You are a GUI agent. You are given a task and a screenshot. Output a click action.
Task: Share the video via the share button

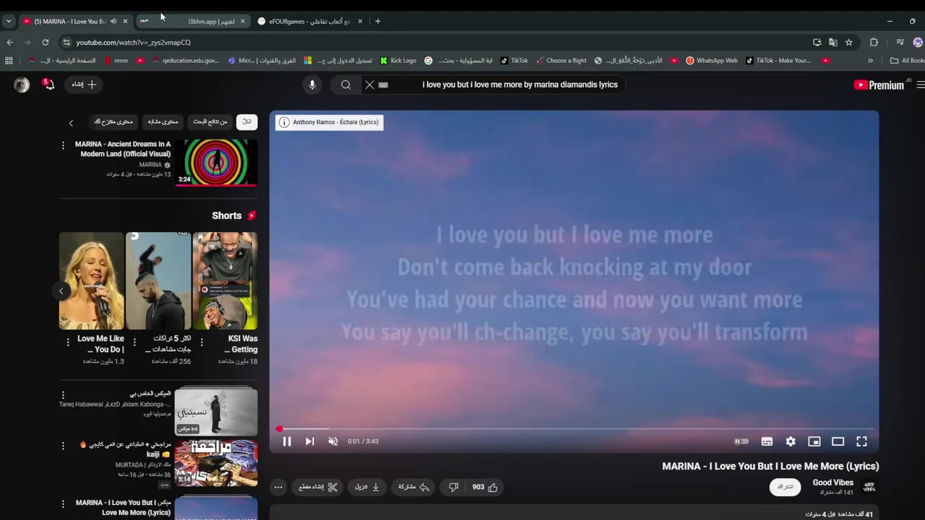414,487
